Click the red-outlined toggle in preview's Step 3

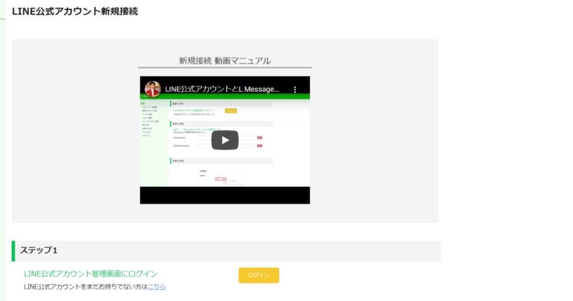220,179
